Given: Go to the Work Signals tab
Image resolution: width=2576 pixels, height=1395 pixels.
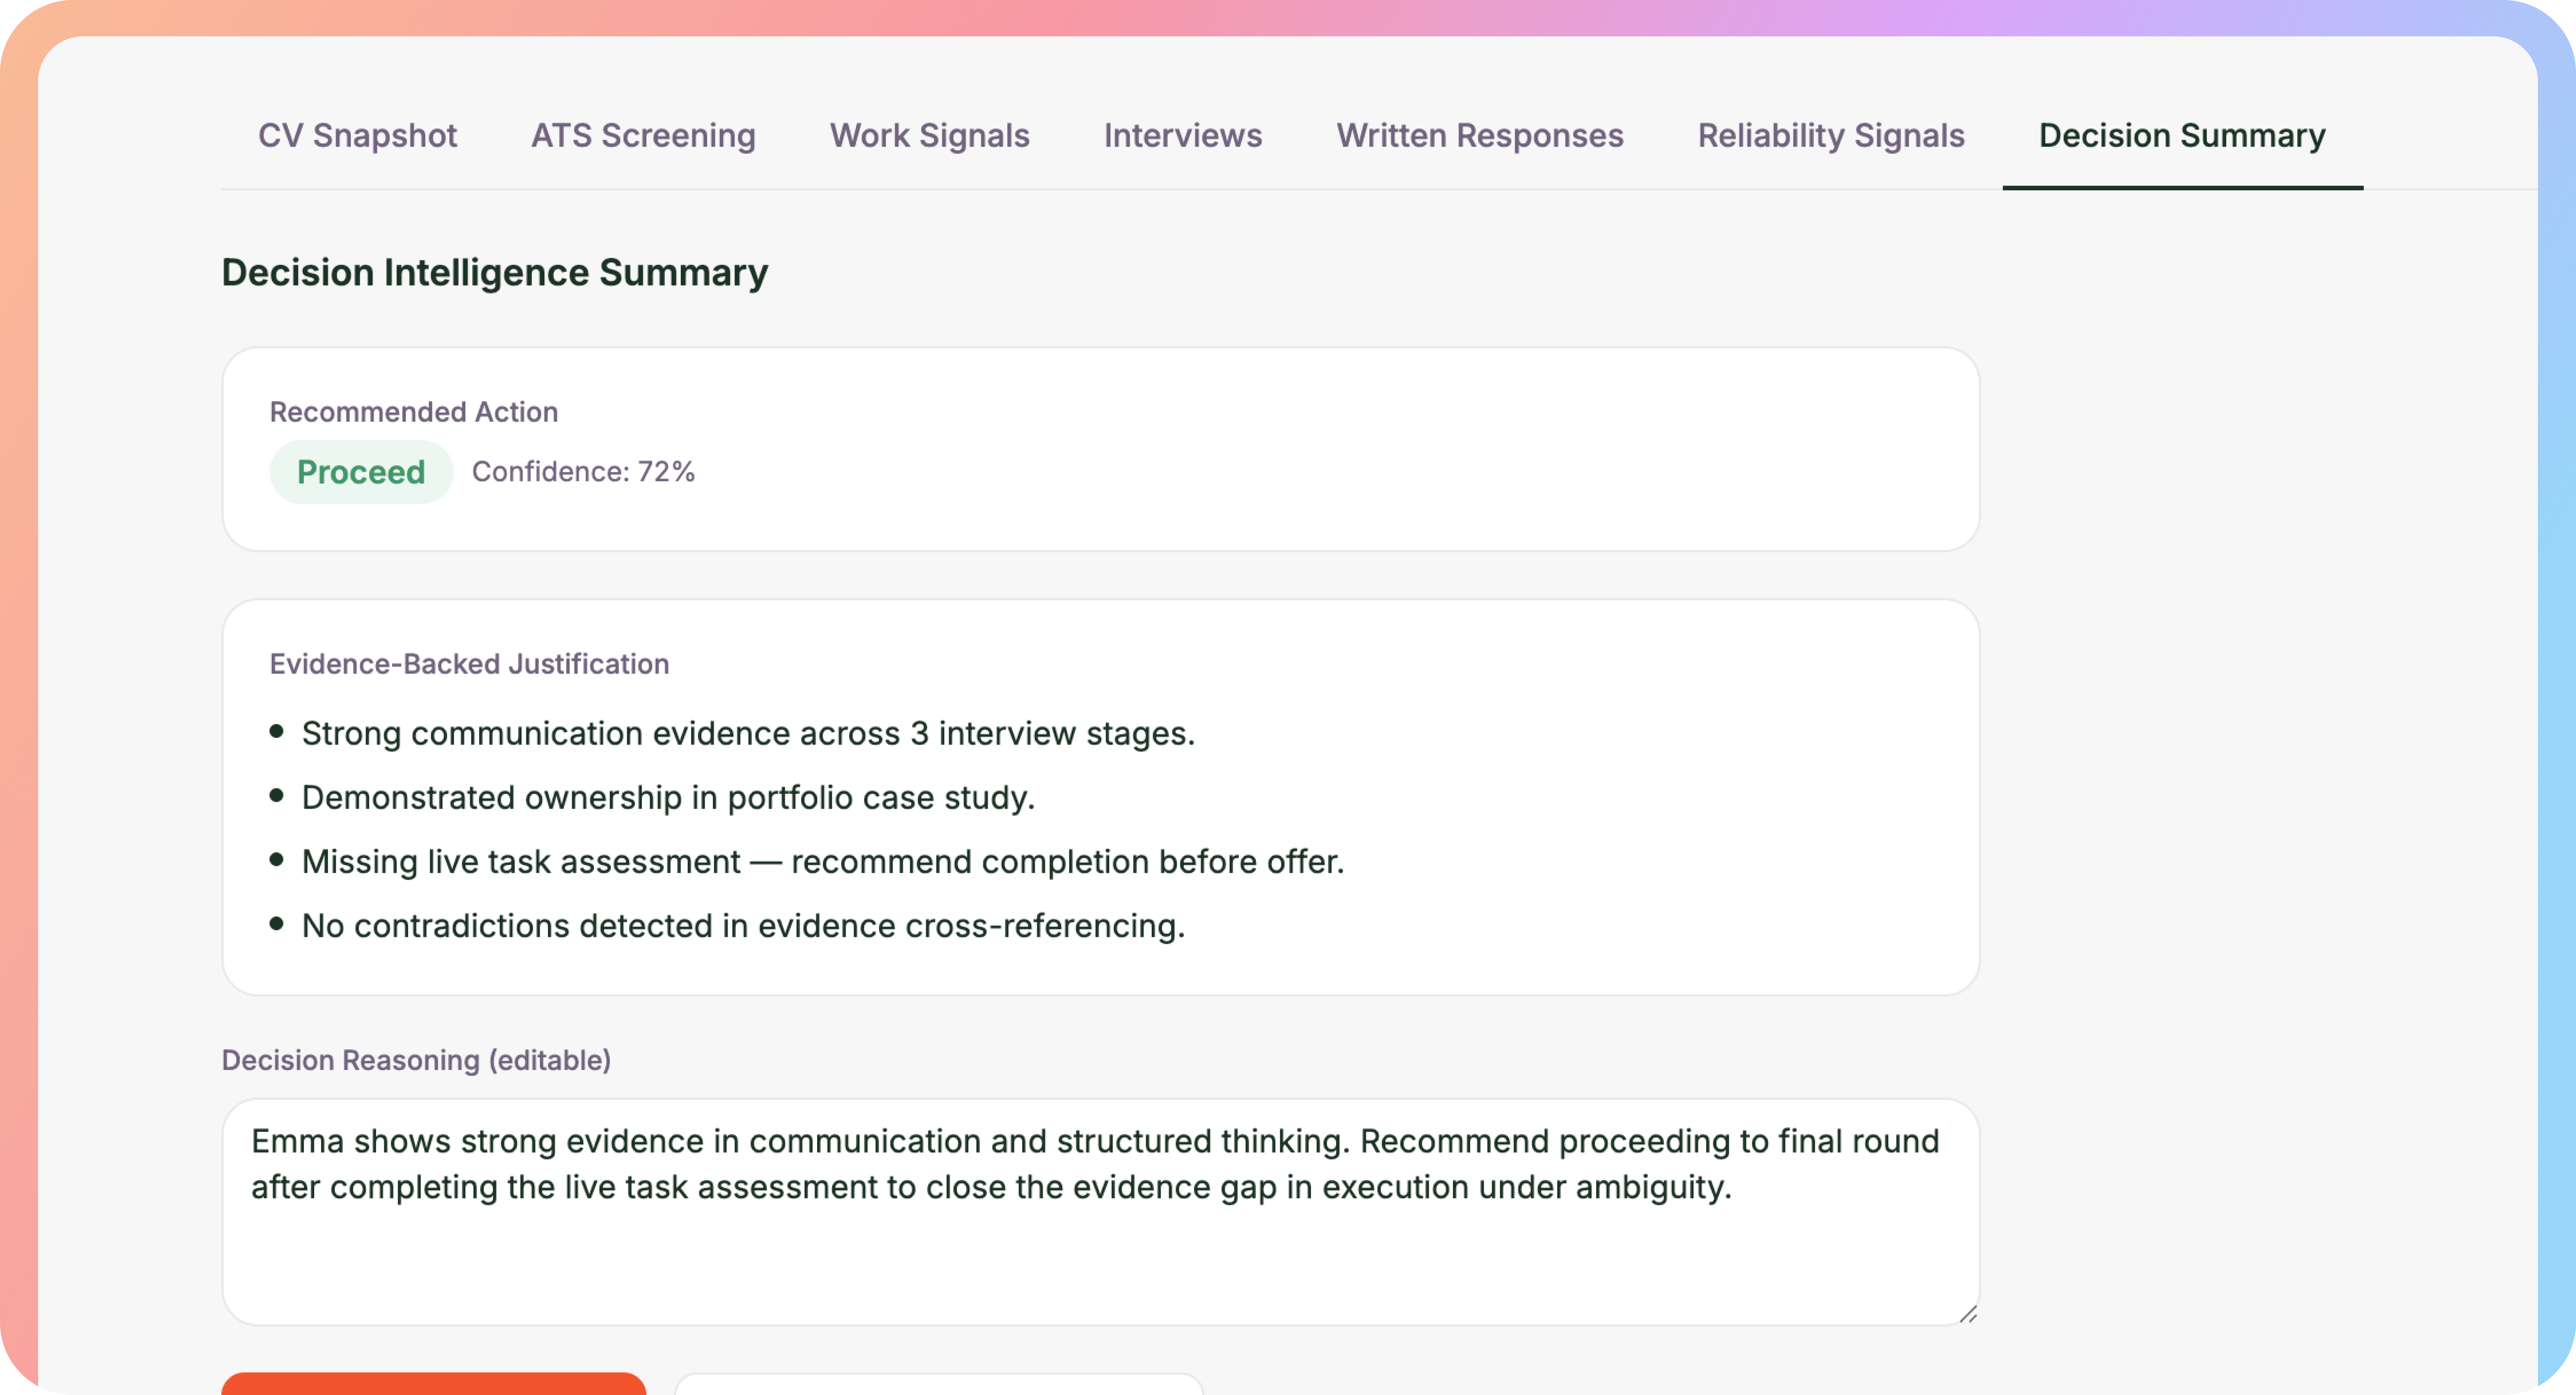Looking at the screenshot, I should point(929,135).
